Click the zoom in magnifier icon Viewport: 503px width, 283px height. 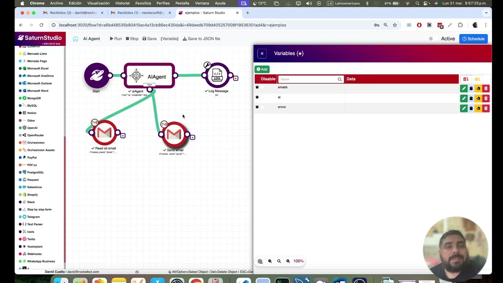tap(288, 261)
